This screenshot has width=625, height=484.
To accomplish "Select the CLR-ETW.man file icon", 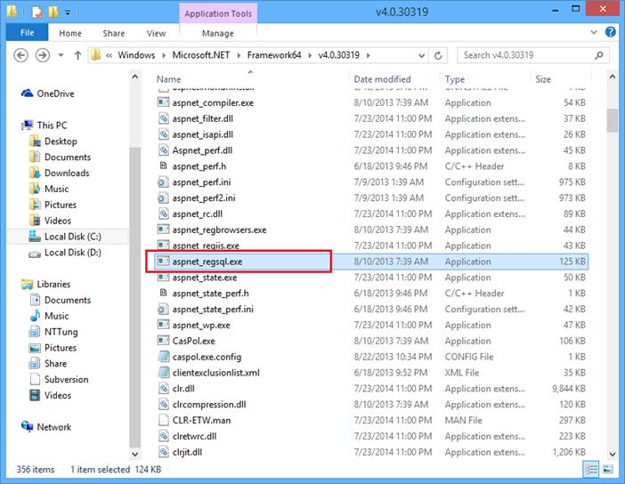I will 164,420.
